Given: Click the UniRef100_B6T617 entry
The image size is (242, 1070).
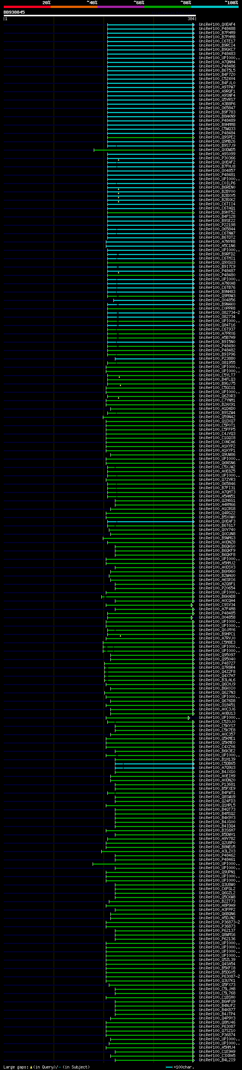Looking at the screenshot, I should (x=217, y=525).
